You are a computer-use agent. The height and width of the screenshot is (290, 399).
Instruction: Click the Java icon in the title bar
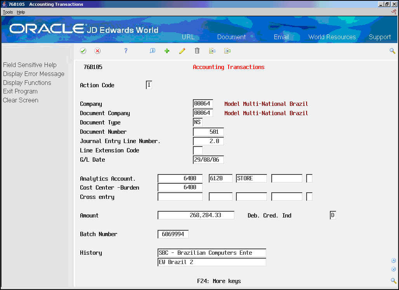point(4,4)
